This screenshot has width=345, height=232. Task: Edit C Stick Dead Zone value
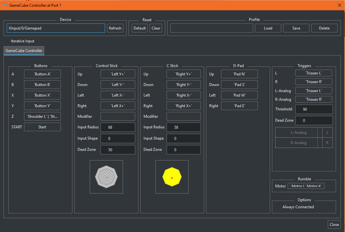point(184,150)
